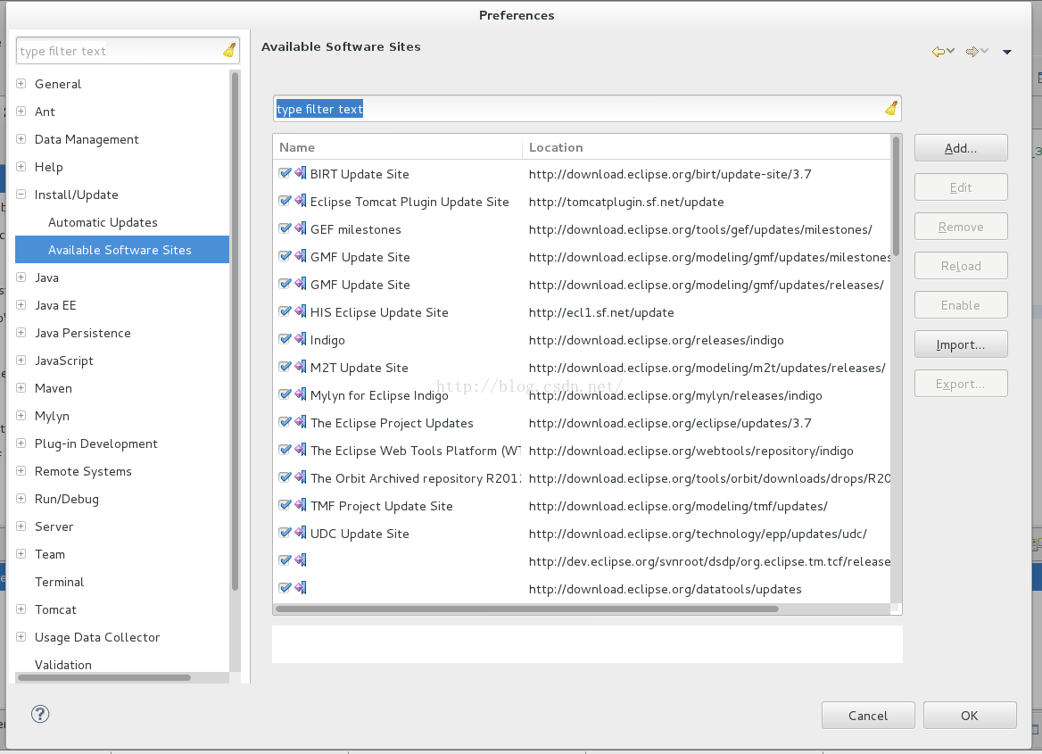This screenshot has height=754, width=1042.
Task: Click the preferences tree vertical scrollbar
Action: coord(235,331)
